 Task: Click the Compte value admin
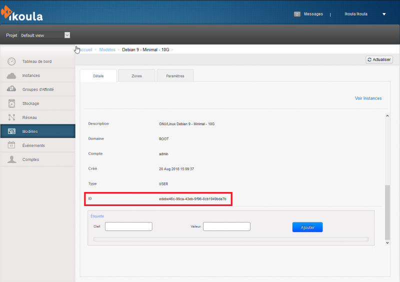[x=163, y=154]
